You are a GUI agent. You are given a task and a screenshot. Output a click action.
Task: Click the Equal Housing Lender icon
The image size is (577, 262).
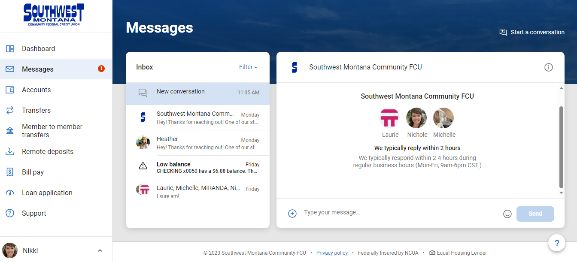pyautogui.click(x=432, y=253)
